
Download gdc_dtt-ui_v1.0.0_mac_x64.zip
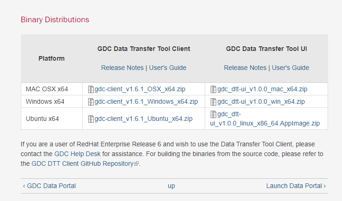coord(262,89)
